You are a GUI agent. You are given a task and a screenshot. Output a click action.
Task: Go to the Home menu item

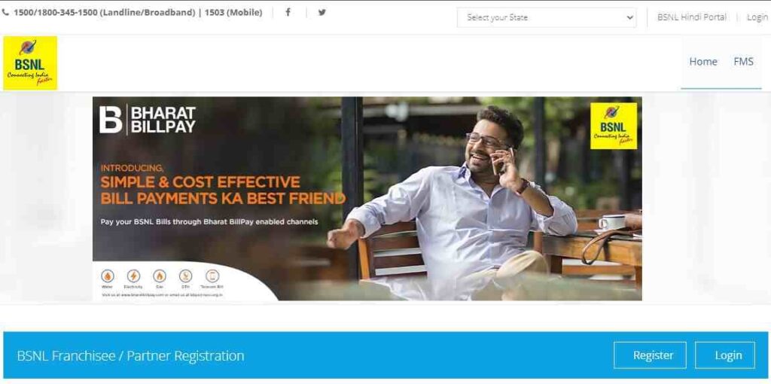tap(703, 62)
